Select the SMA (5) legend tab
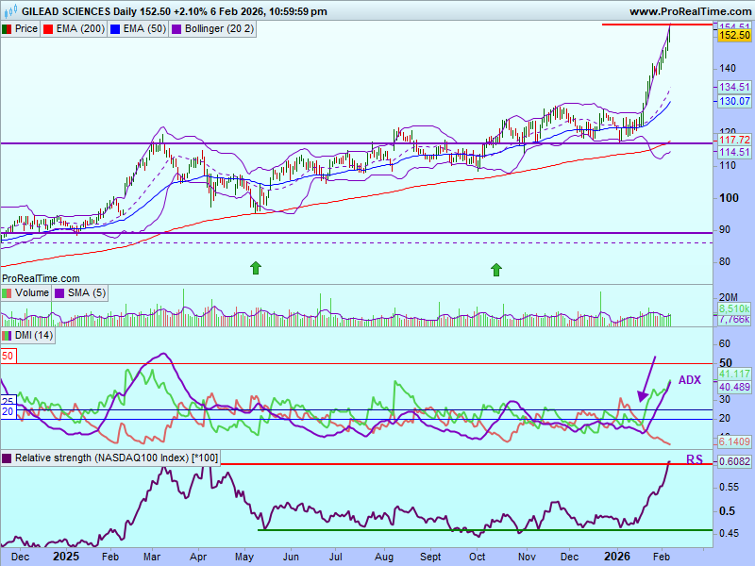This screenshot has height=566, width=755. (x=86, y=293)
